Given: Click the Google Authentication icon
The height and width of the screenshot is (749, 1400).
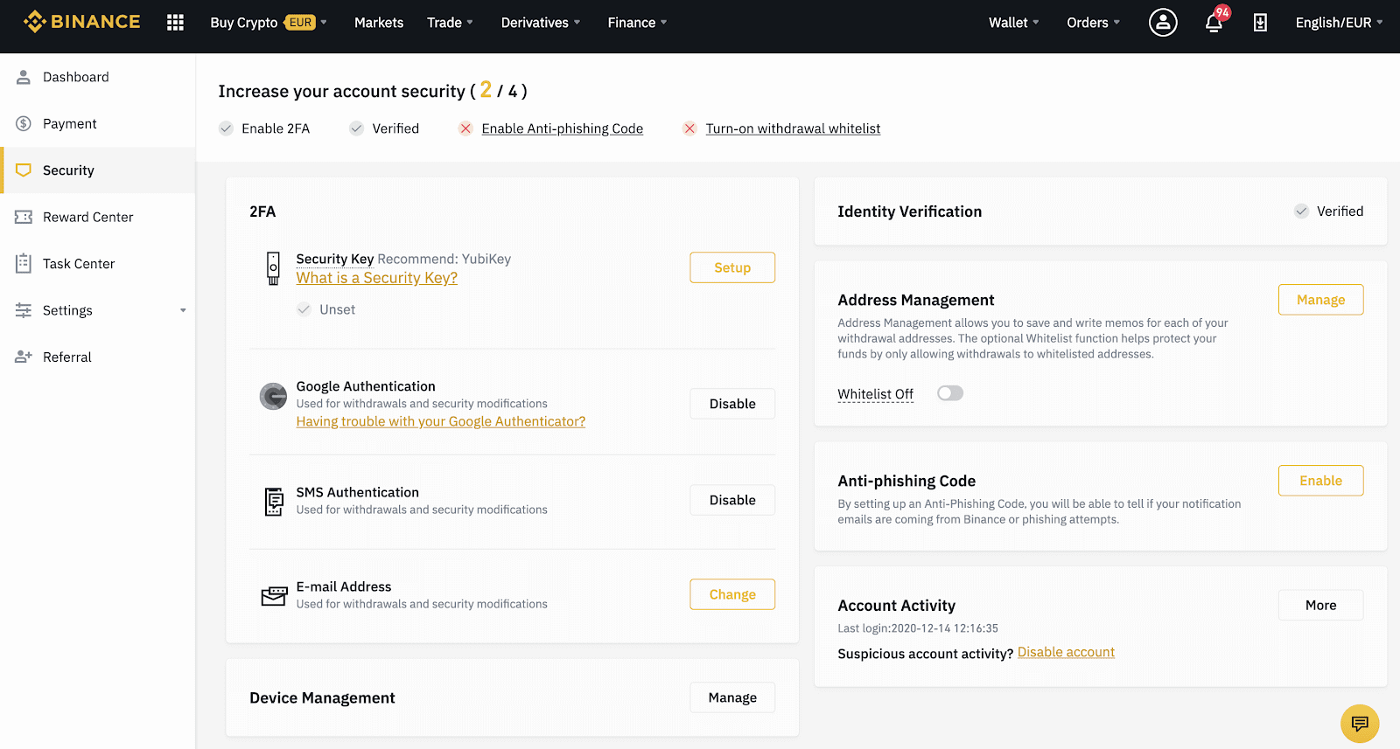Looking at the screenshot, I should point(273,396).
